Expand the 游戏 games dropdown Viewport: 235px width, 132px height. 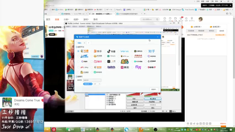tap(86, 19)
